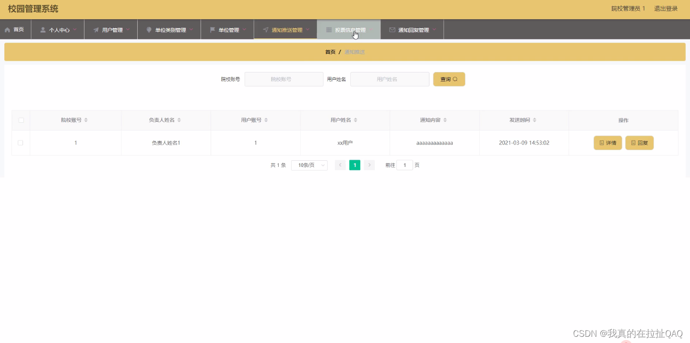Click the person icon for 个人中心

pyautogui.click(x=43, y=30)
